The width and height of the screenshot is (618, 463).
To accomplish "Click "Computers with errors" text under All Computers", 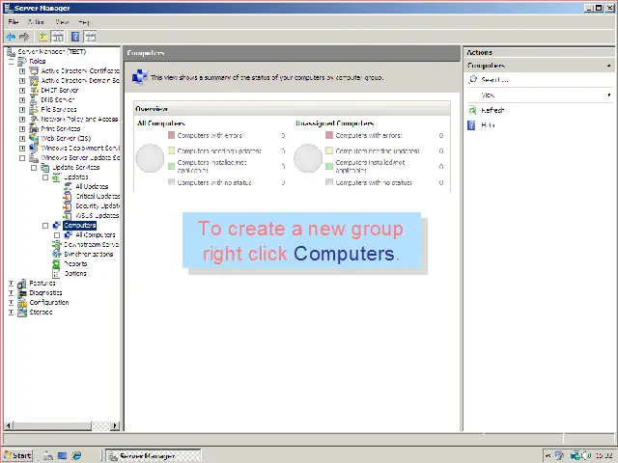I will pyautogui.click(x=210, y=135).
